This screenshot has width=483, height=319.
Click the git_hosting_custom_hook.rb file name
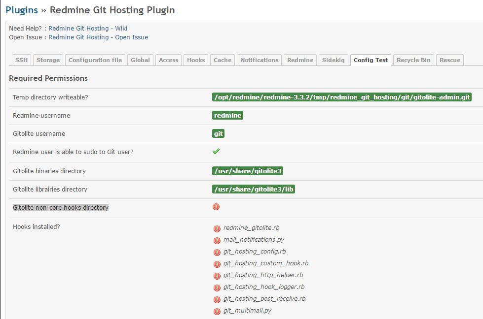tap(266, 263)
